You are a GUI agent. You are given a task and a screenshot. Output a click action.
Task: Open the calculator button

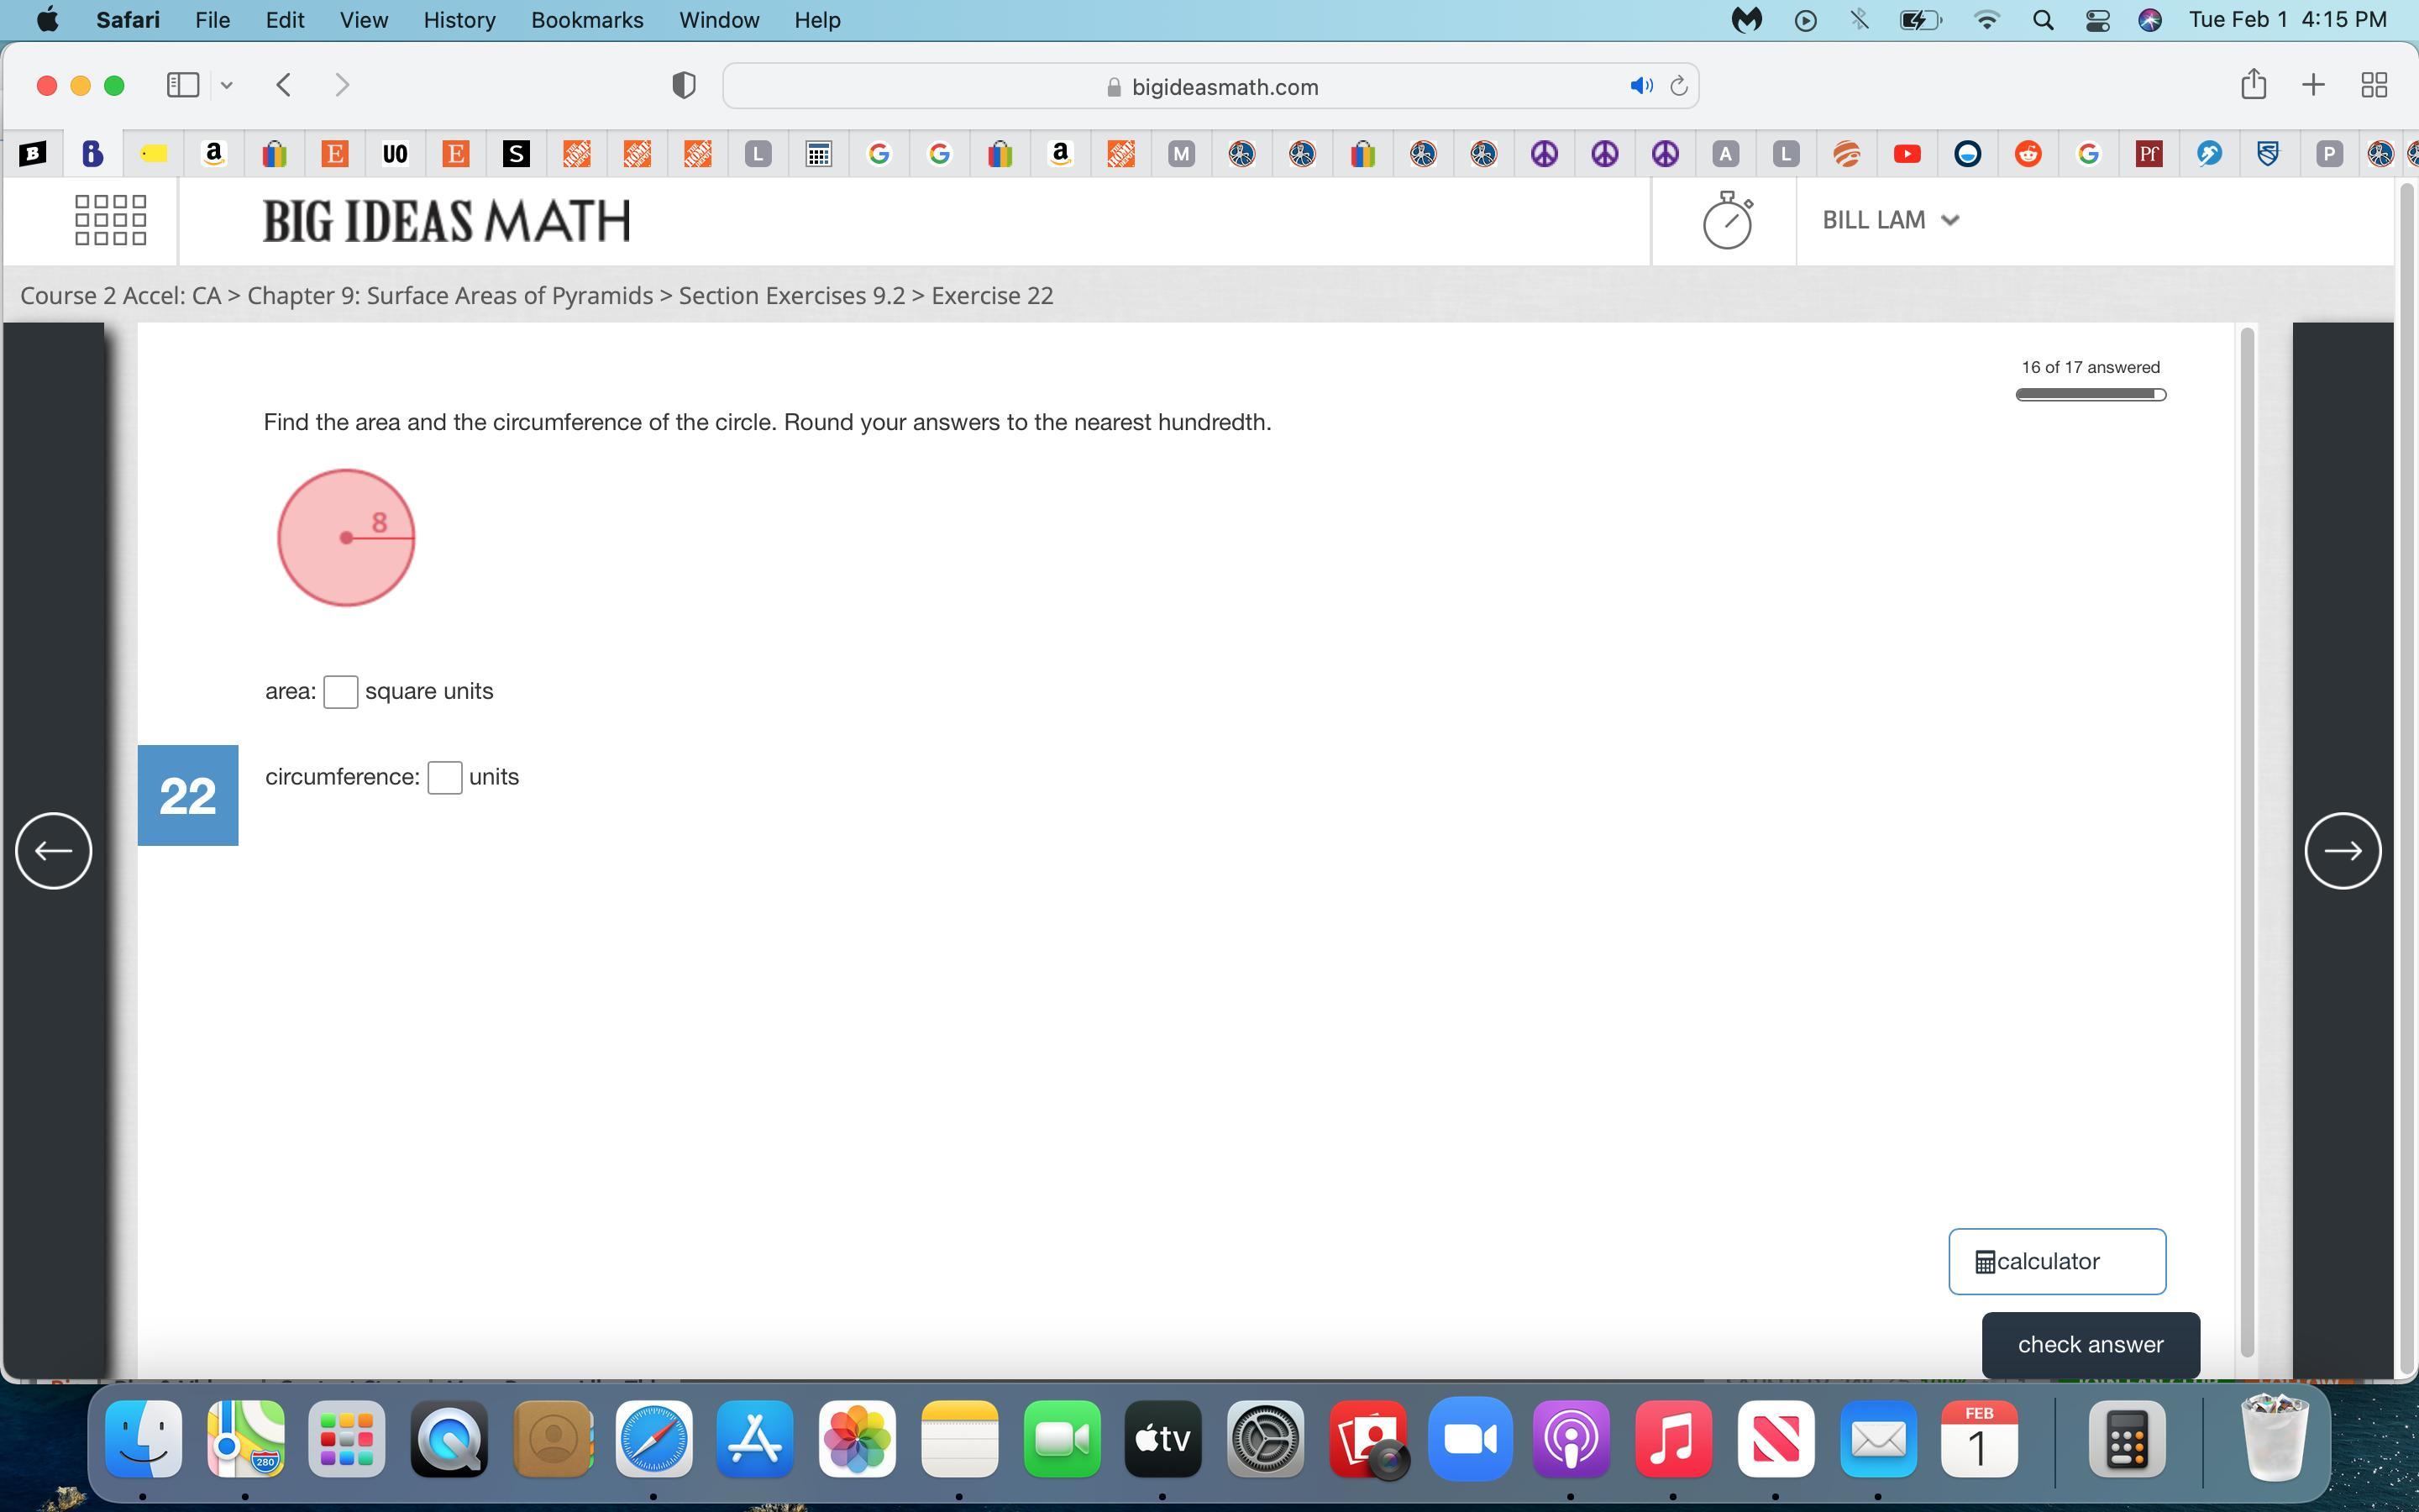2056,1261
